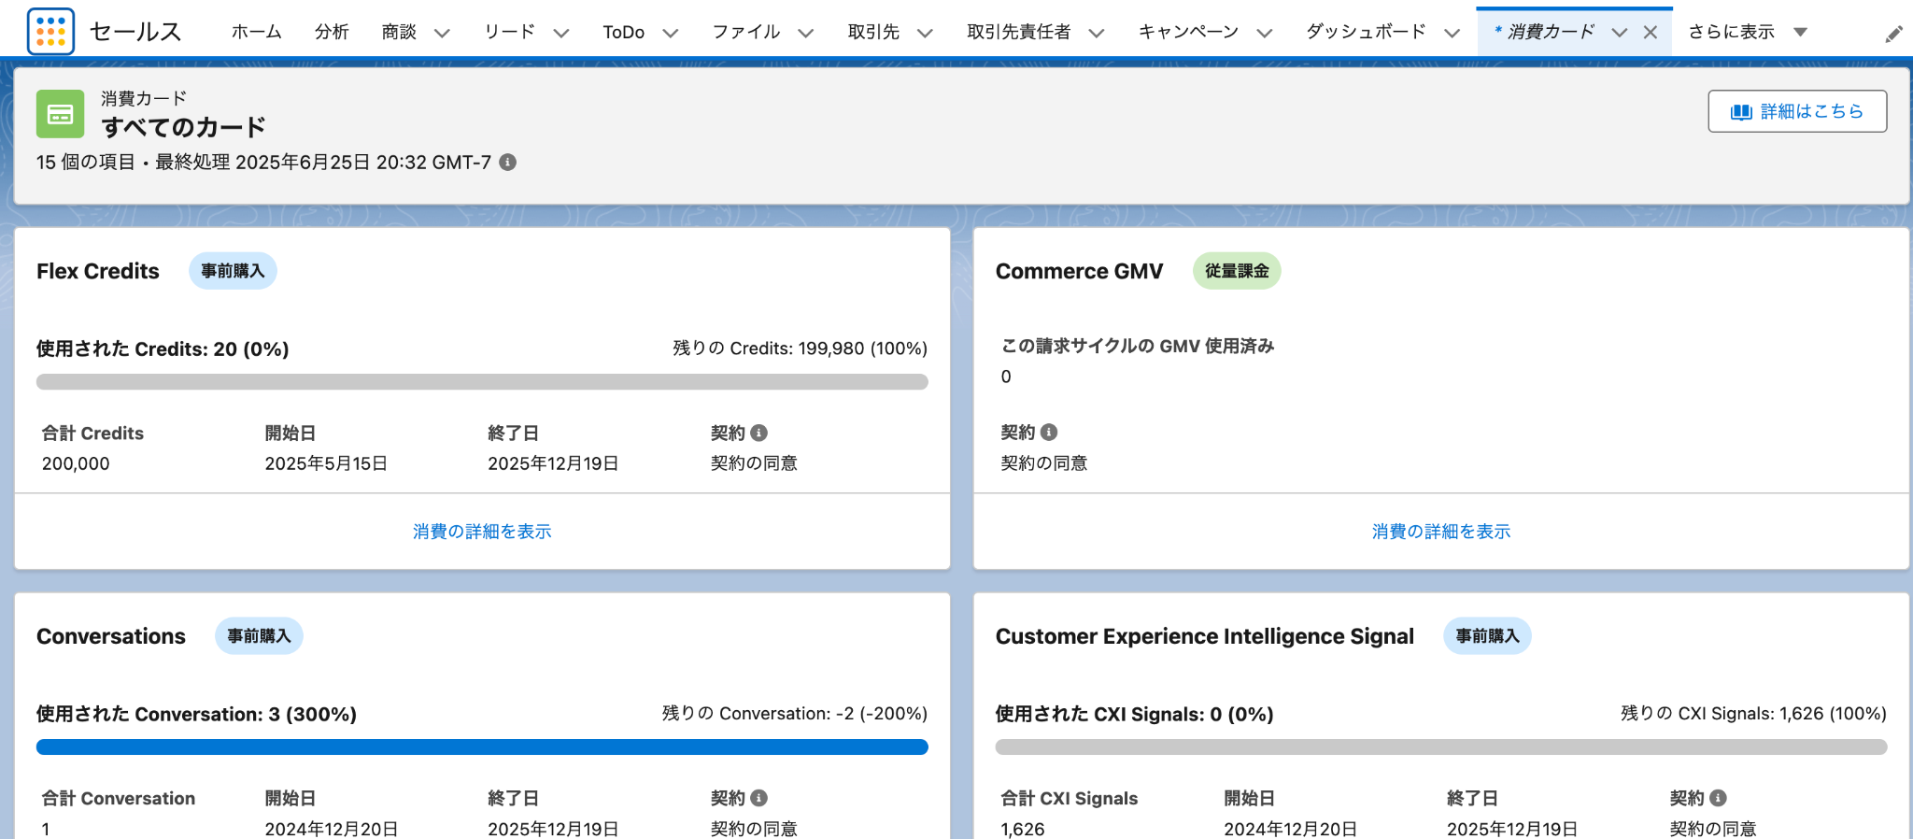Open 消費の詳細を表示 link in Flex Credits card
The width and height of the screenshot is (1913, 839).
(482, 531)
